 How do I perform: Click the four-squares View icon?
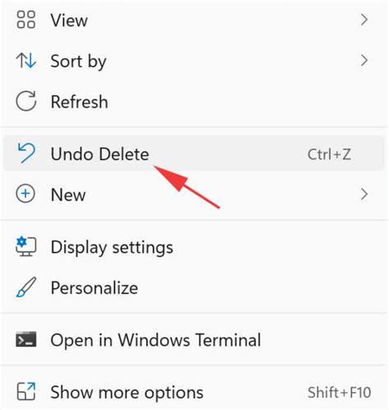pos(26,20)
